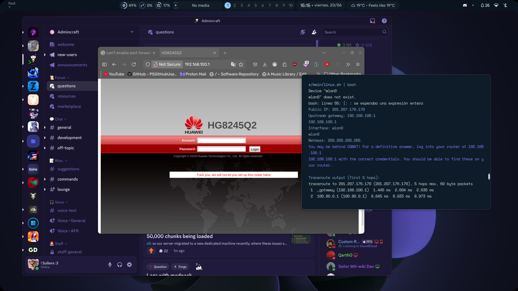Mute microphone in Discord user panel

click(x=110, y=265)
